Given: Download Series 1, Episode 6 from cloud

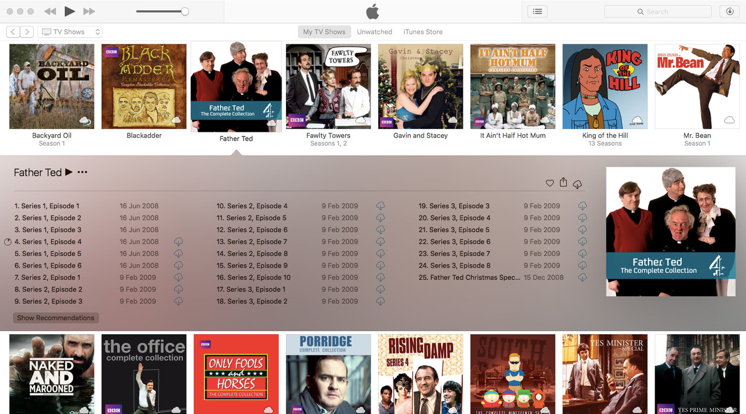Looking at the screenshot, I should 178,265.
